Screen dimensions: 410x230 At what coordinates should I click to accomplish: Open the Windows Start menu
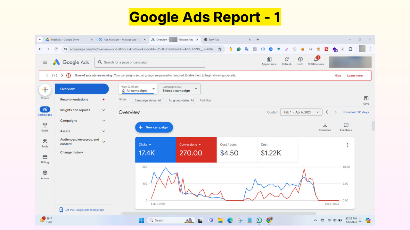(x=141, y=220)
